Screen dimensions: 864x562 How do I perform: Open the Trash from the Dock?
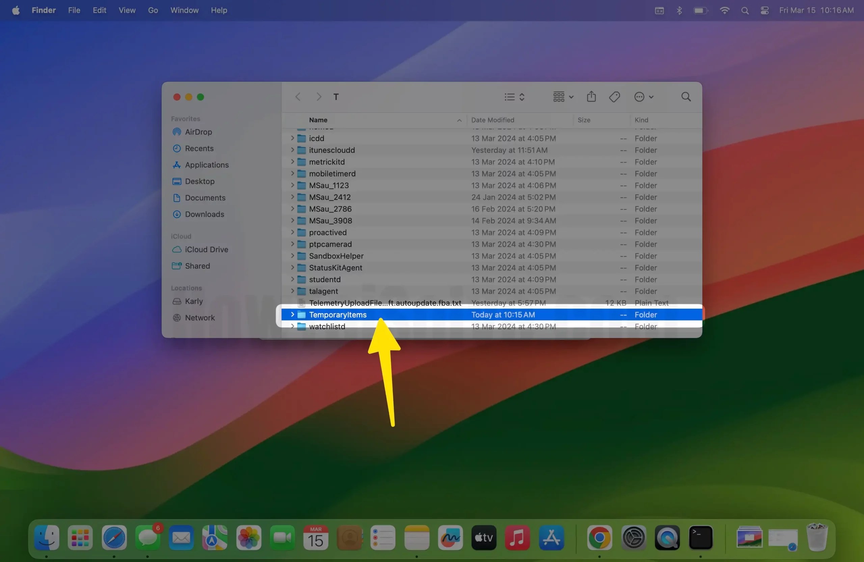pos(817,538)
